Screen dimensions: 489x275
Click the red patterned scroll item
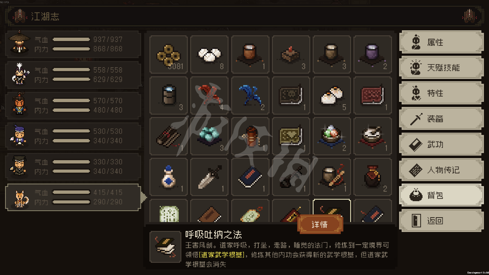click(373, 95)
